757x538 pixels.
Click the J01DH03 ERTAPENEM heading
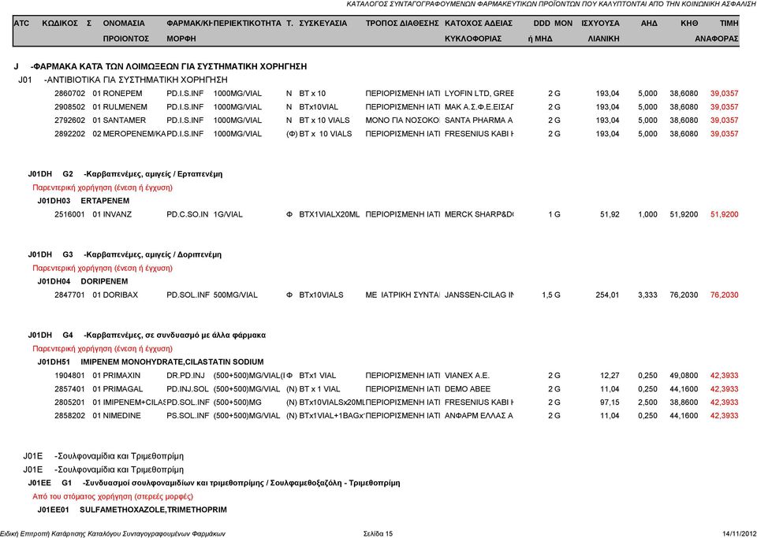tap(84, 201)
